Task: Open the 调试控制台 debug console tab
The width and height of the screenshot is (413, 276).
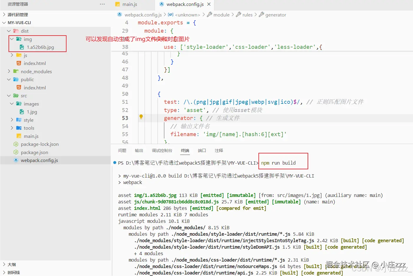Action: (162, 150)
